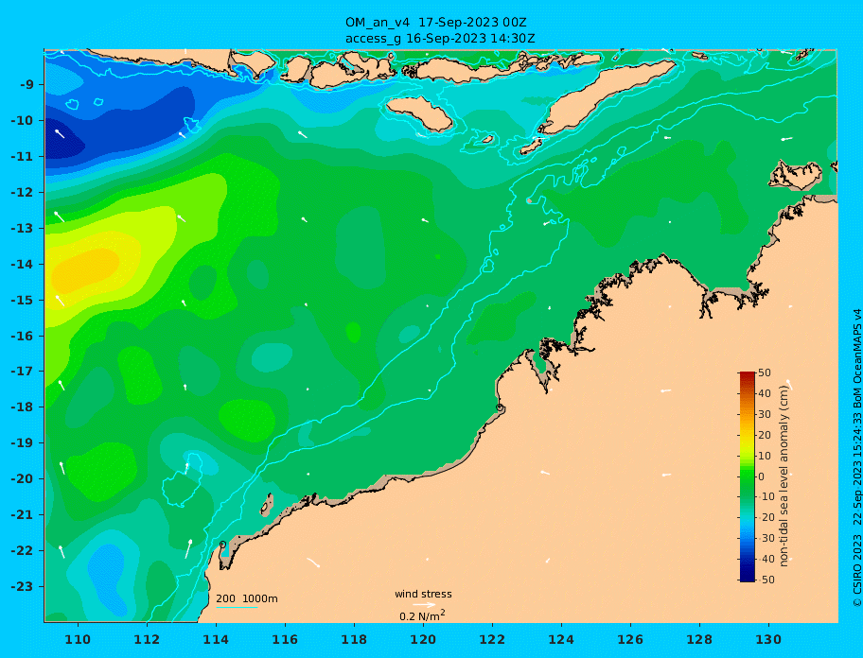Click the darkest blue low-anomaly patch on the map

(x=62, y=140)
